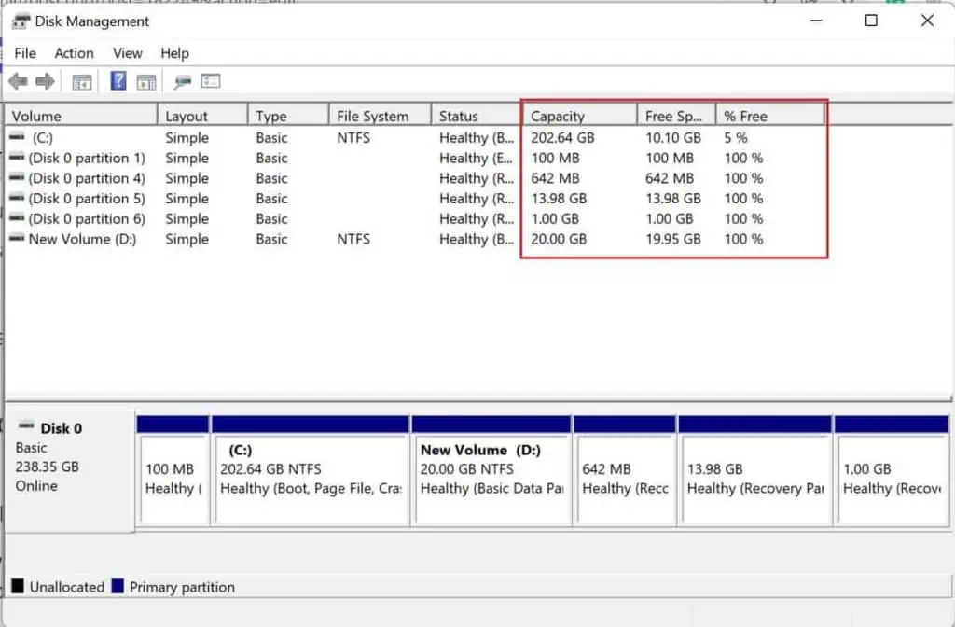Open the File menu
Viewport: 955px width, 627px height.
pyautogui.click(x=24, y=53)
